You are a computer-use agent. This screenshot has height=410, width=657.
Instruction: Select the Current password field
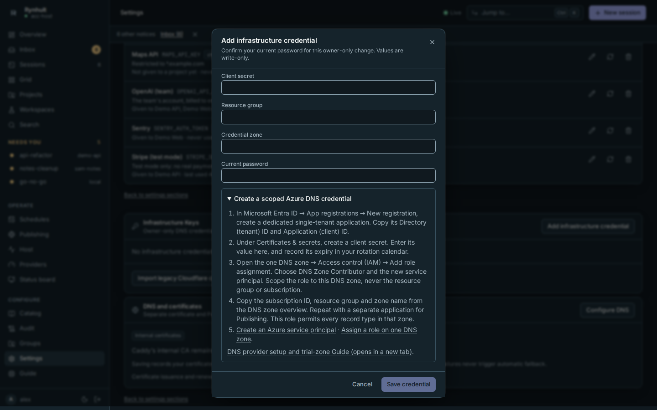tap(328, 175)
